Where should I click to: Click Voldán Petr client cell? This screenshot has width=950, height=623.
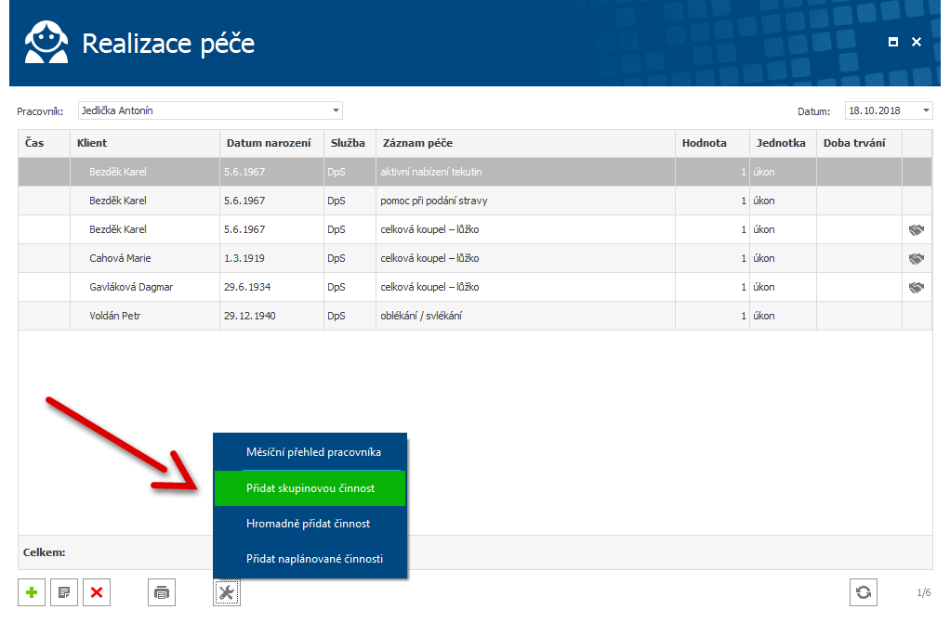tap(145, 316)
